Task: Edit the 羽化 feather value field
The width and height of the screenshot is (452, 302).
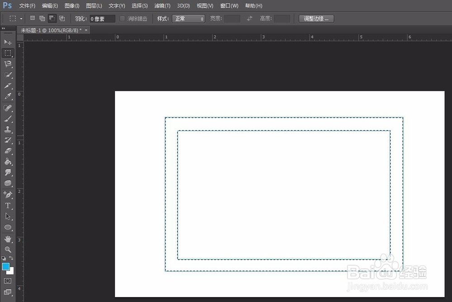Action: pyautogui.click(x=102, y=19)
